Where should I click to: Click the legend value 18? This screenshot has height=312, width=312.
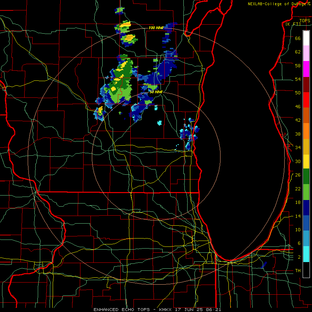[298, 202]
